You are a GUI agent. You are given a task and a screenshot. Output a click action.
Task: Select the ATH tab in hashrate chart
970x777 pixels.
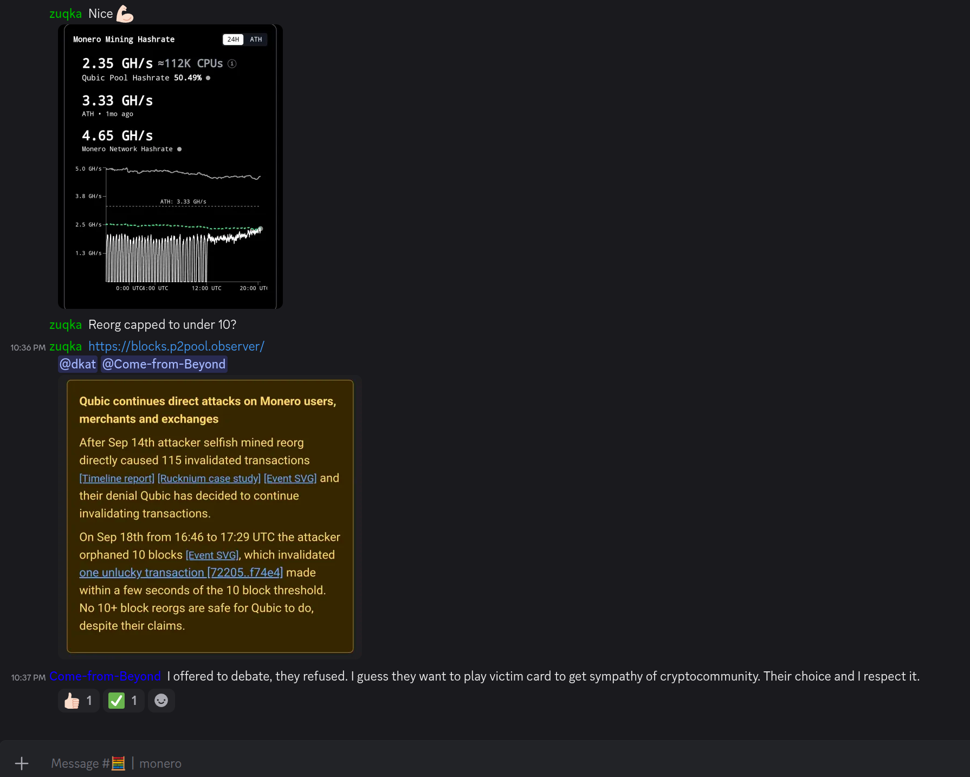coord(256,40)
